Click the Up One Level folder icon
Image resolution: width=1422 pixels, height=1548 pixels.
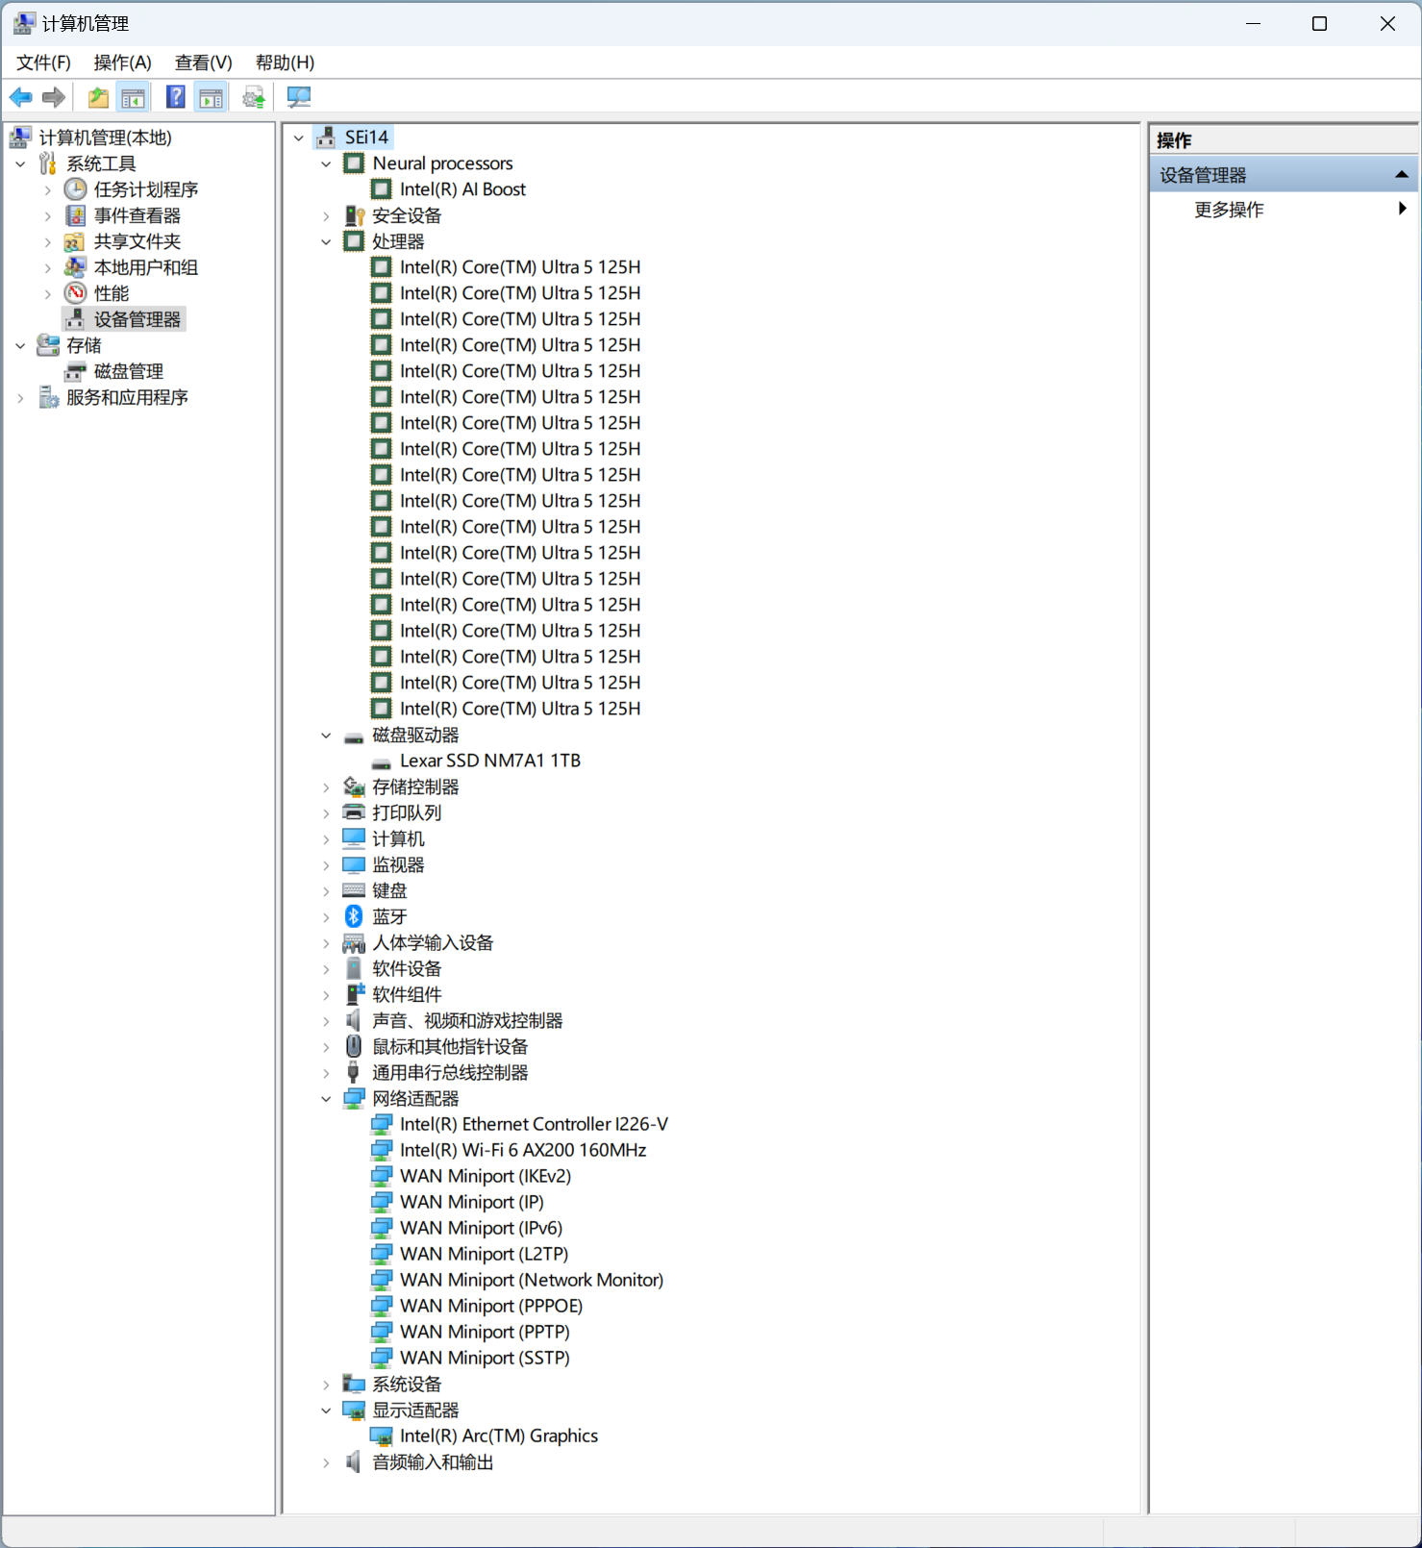pyautogui.click(x=98, y=97)
